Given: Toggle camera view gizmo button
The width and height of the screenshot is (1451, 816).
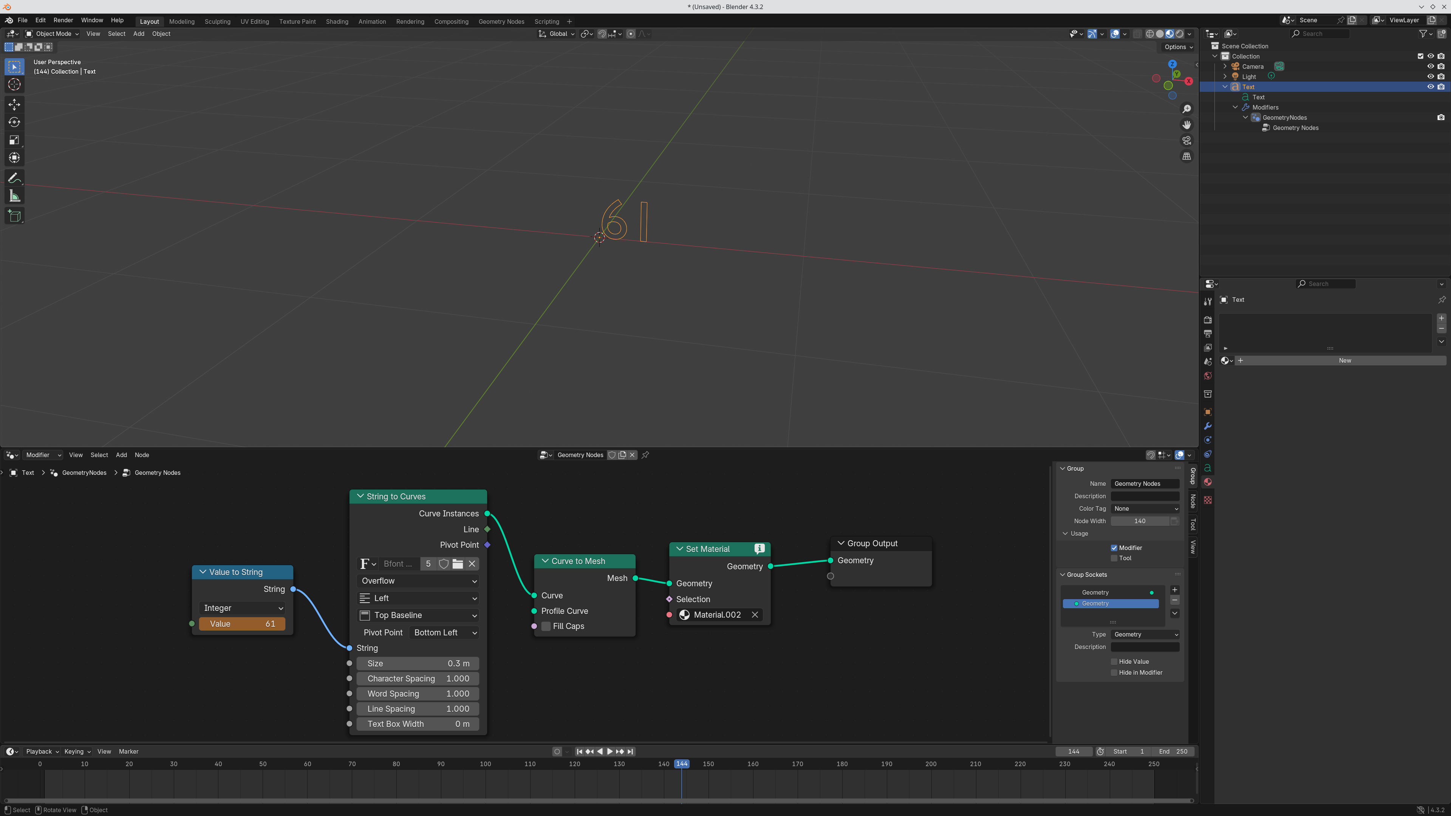Looking at the screenshot, I should [1187, 140].
